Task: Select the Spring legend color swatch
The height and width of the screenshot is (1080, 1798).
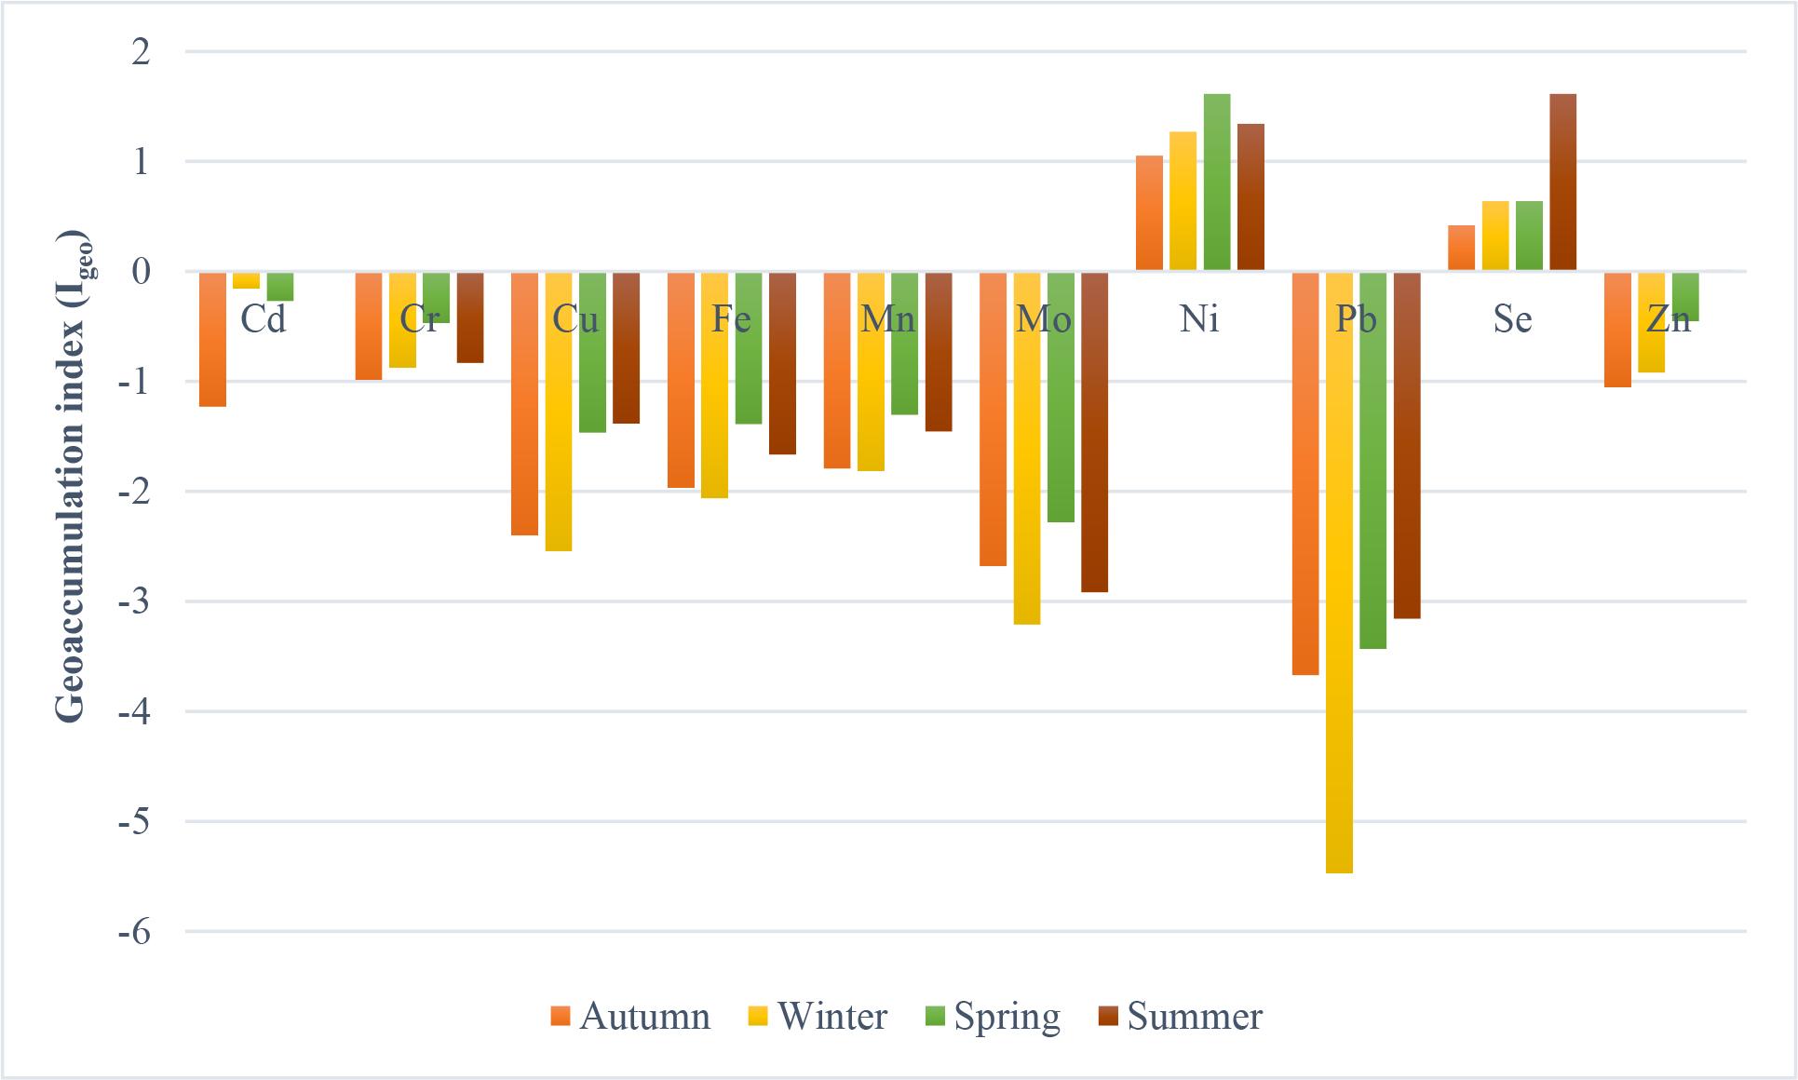Action: (936, 1017)
